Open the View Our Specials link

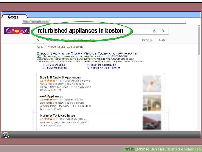[54, 65]
